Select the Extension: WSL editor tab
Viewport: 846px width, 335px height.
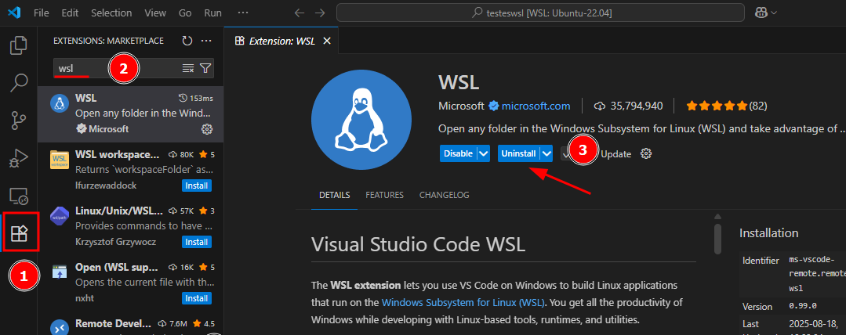(281, 41)
